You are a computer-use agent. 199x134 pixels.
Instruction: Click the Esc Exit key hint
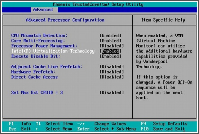pos(20,129)
